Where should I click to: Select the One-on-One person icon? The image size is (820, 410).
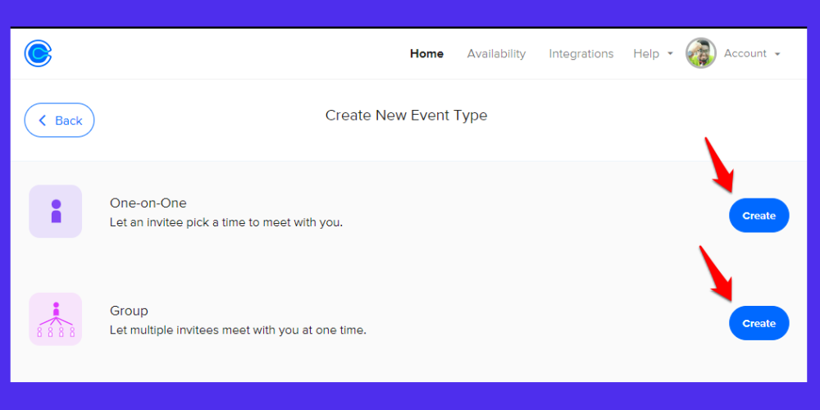pos(56,212)
